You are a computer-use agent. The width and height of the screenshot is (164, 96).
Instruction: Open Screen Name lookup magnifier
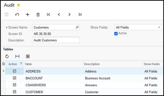(77, 27)
